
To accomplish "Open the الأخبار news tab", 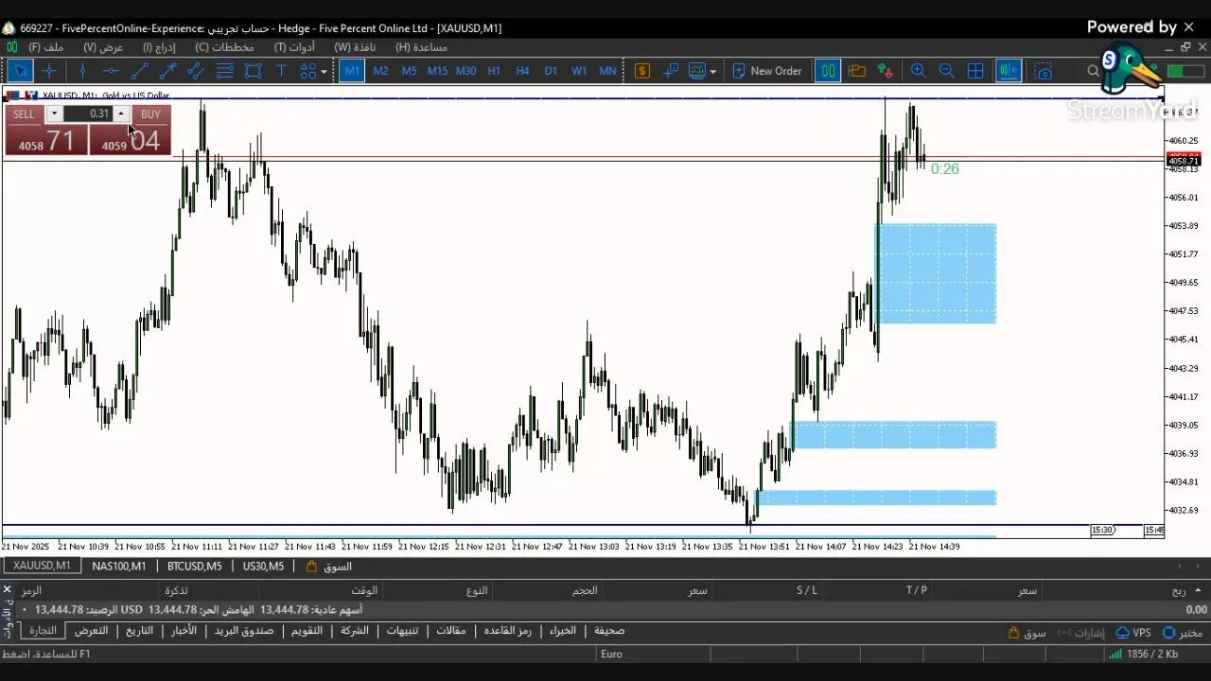I will click(x=184, y=631).
